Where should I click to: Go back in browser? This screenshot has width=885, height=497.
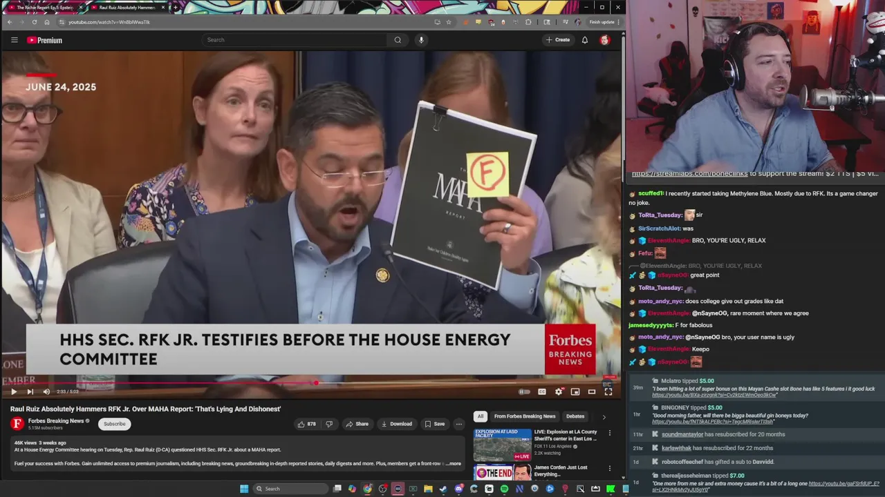(x=10, y=22)
